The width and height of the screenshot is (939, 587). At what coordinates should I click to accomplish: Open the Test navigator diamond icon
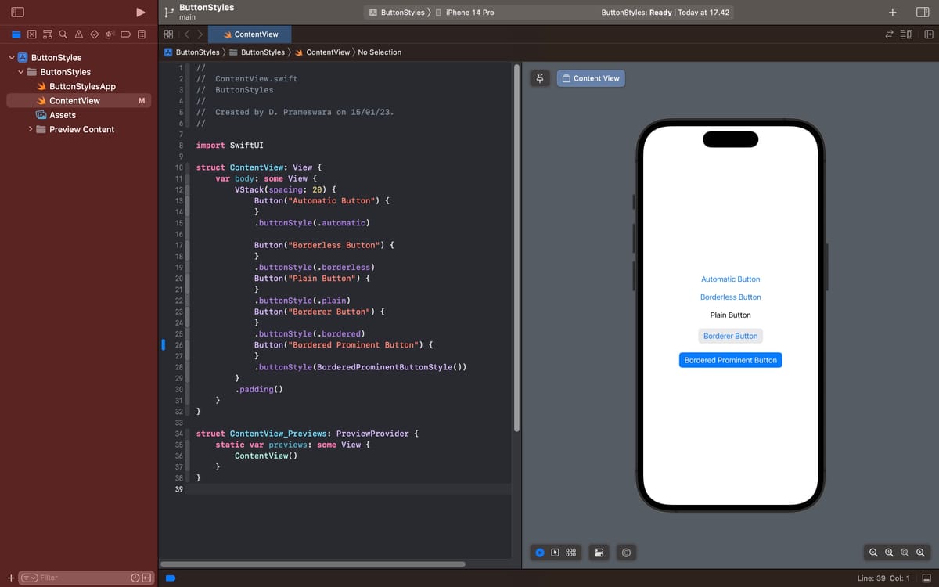pyautogui.click(x=95, y=34)
